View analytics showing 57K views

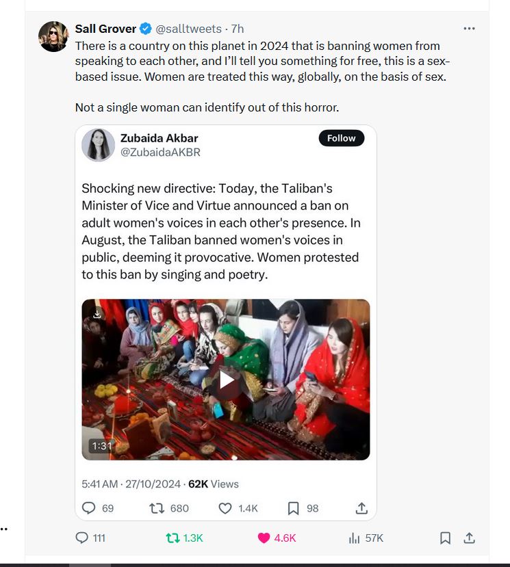[x=355, y=538]
